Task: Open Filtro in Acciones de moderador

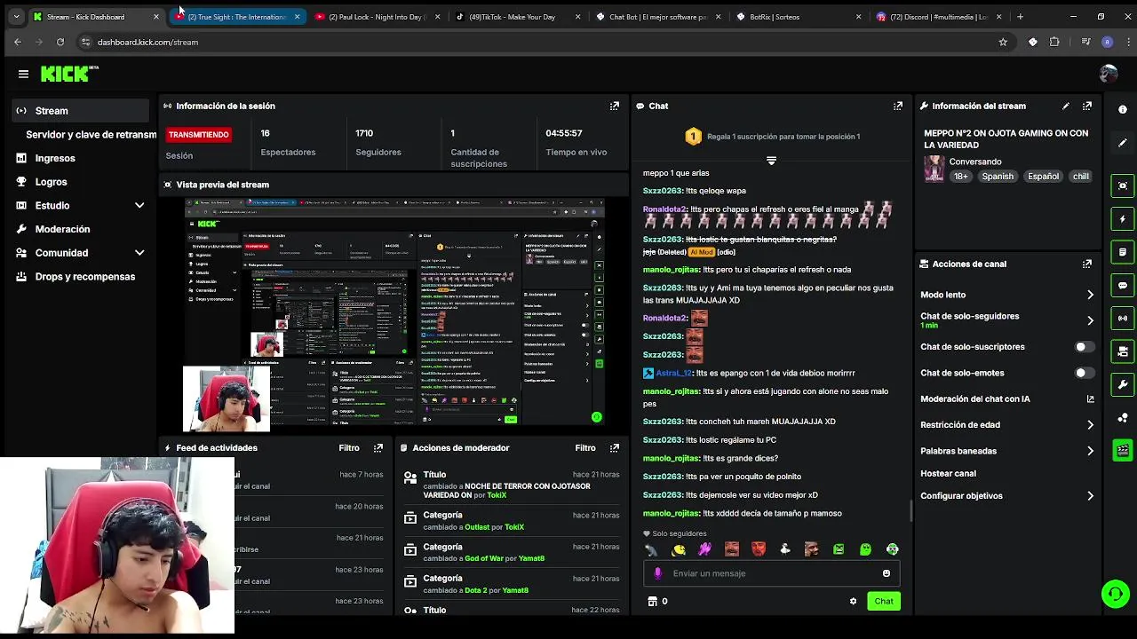Action: tap(585, 448)
